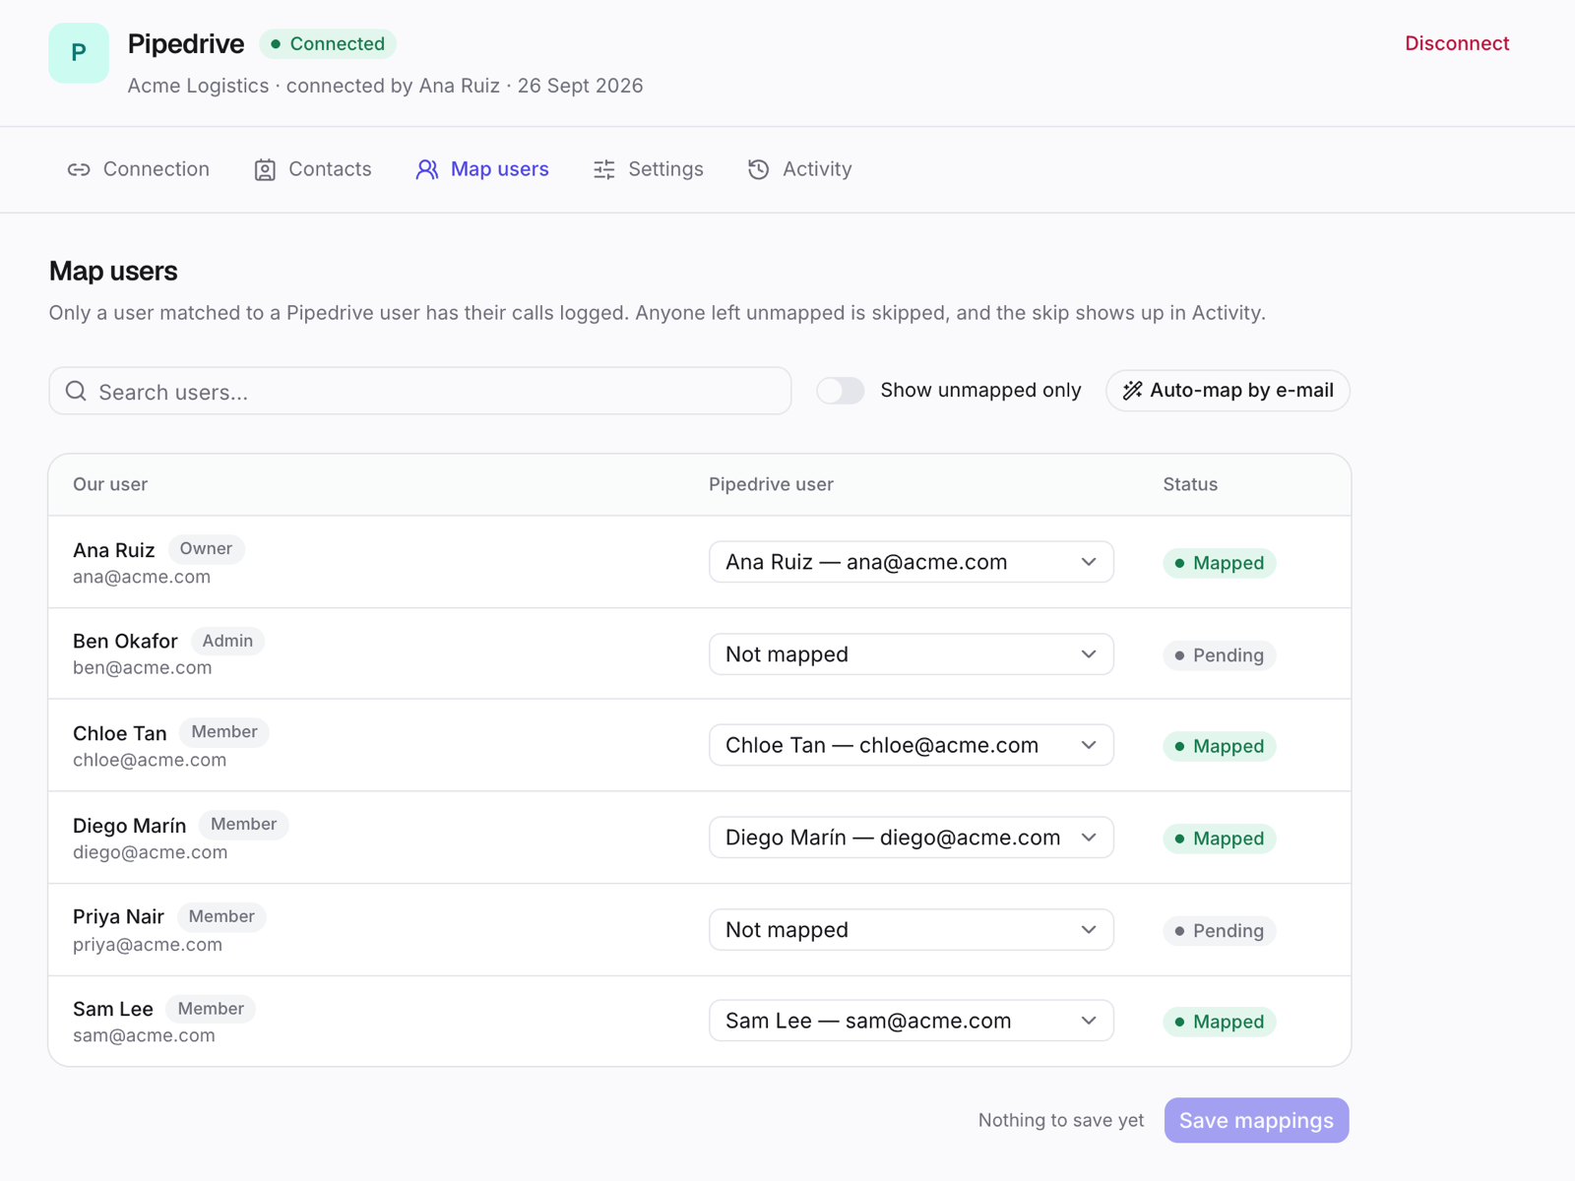
Task: Click Ben Okafor's Pending status badge
Action: [x=1219, y=655]
